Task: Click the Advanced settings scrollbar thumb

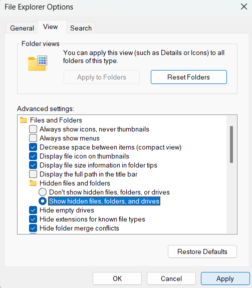Action: (x=231, y=144)
